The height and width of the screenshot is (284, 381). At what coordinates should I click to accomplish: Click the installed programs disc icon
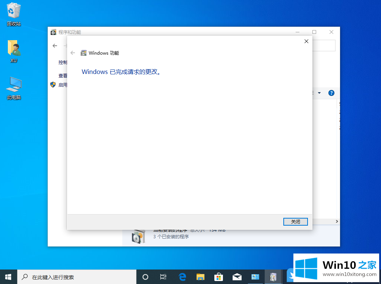(138, 236)
